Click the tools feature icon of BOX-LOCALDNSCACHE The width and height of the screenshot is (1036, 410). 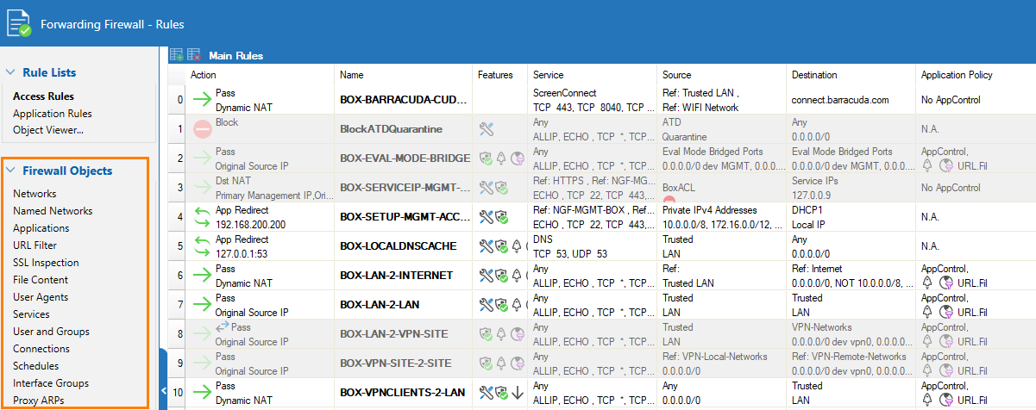487,246
